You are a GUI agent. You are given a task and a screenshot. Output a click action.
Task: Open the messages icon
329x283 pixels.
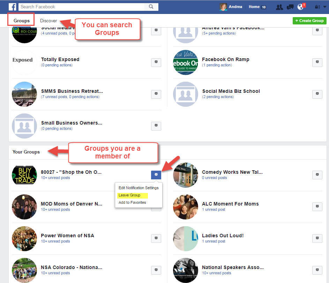pos(290,7)
